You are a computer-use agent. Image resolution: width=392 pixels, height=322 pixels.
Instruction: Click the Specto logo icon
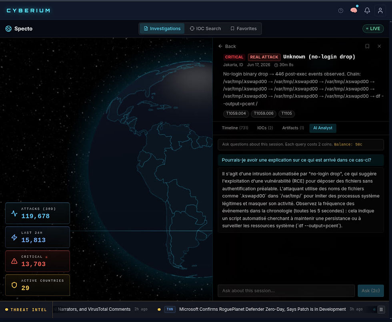pyautogui.click(x=8, y=29)
